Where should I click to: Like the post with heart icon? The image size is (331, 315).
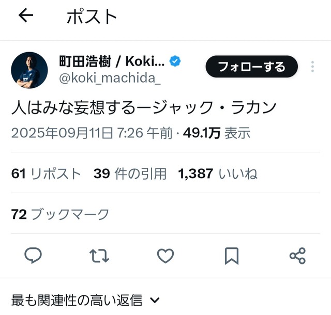coord(165,256)
